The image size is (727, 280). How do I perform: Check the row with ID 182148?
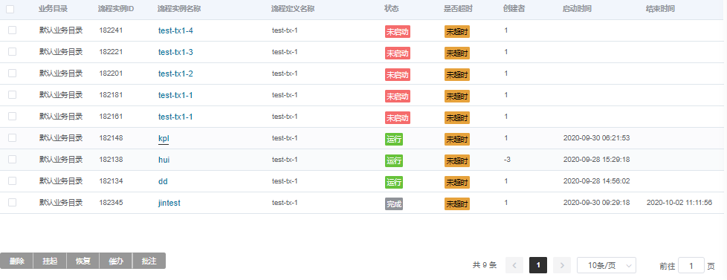tap(12, 137)
